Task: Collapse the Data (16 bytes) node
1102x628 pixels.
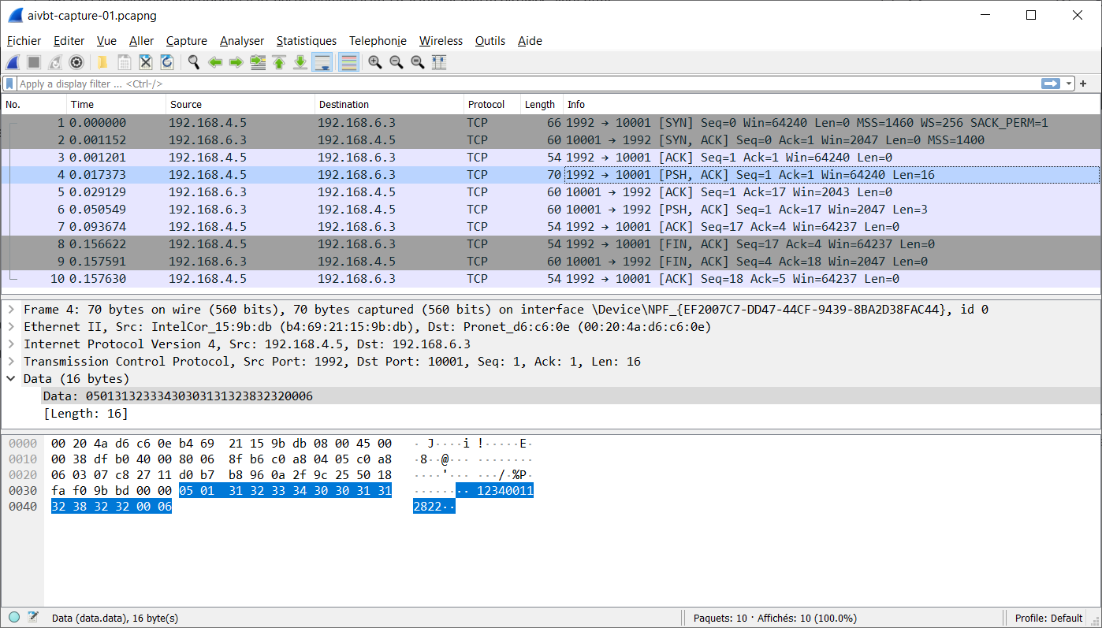Action: tap(11, 379)
